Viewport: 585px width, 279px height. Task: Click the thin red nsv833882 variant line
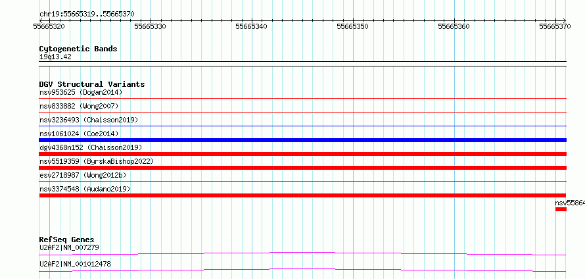click(302, 112)
